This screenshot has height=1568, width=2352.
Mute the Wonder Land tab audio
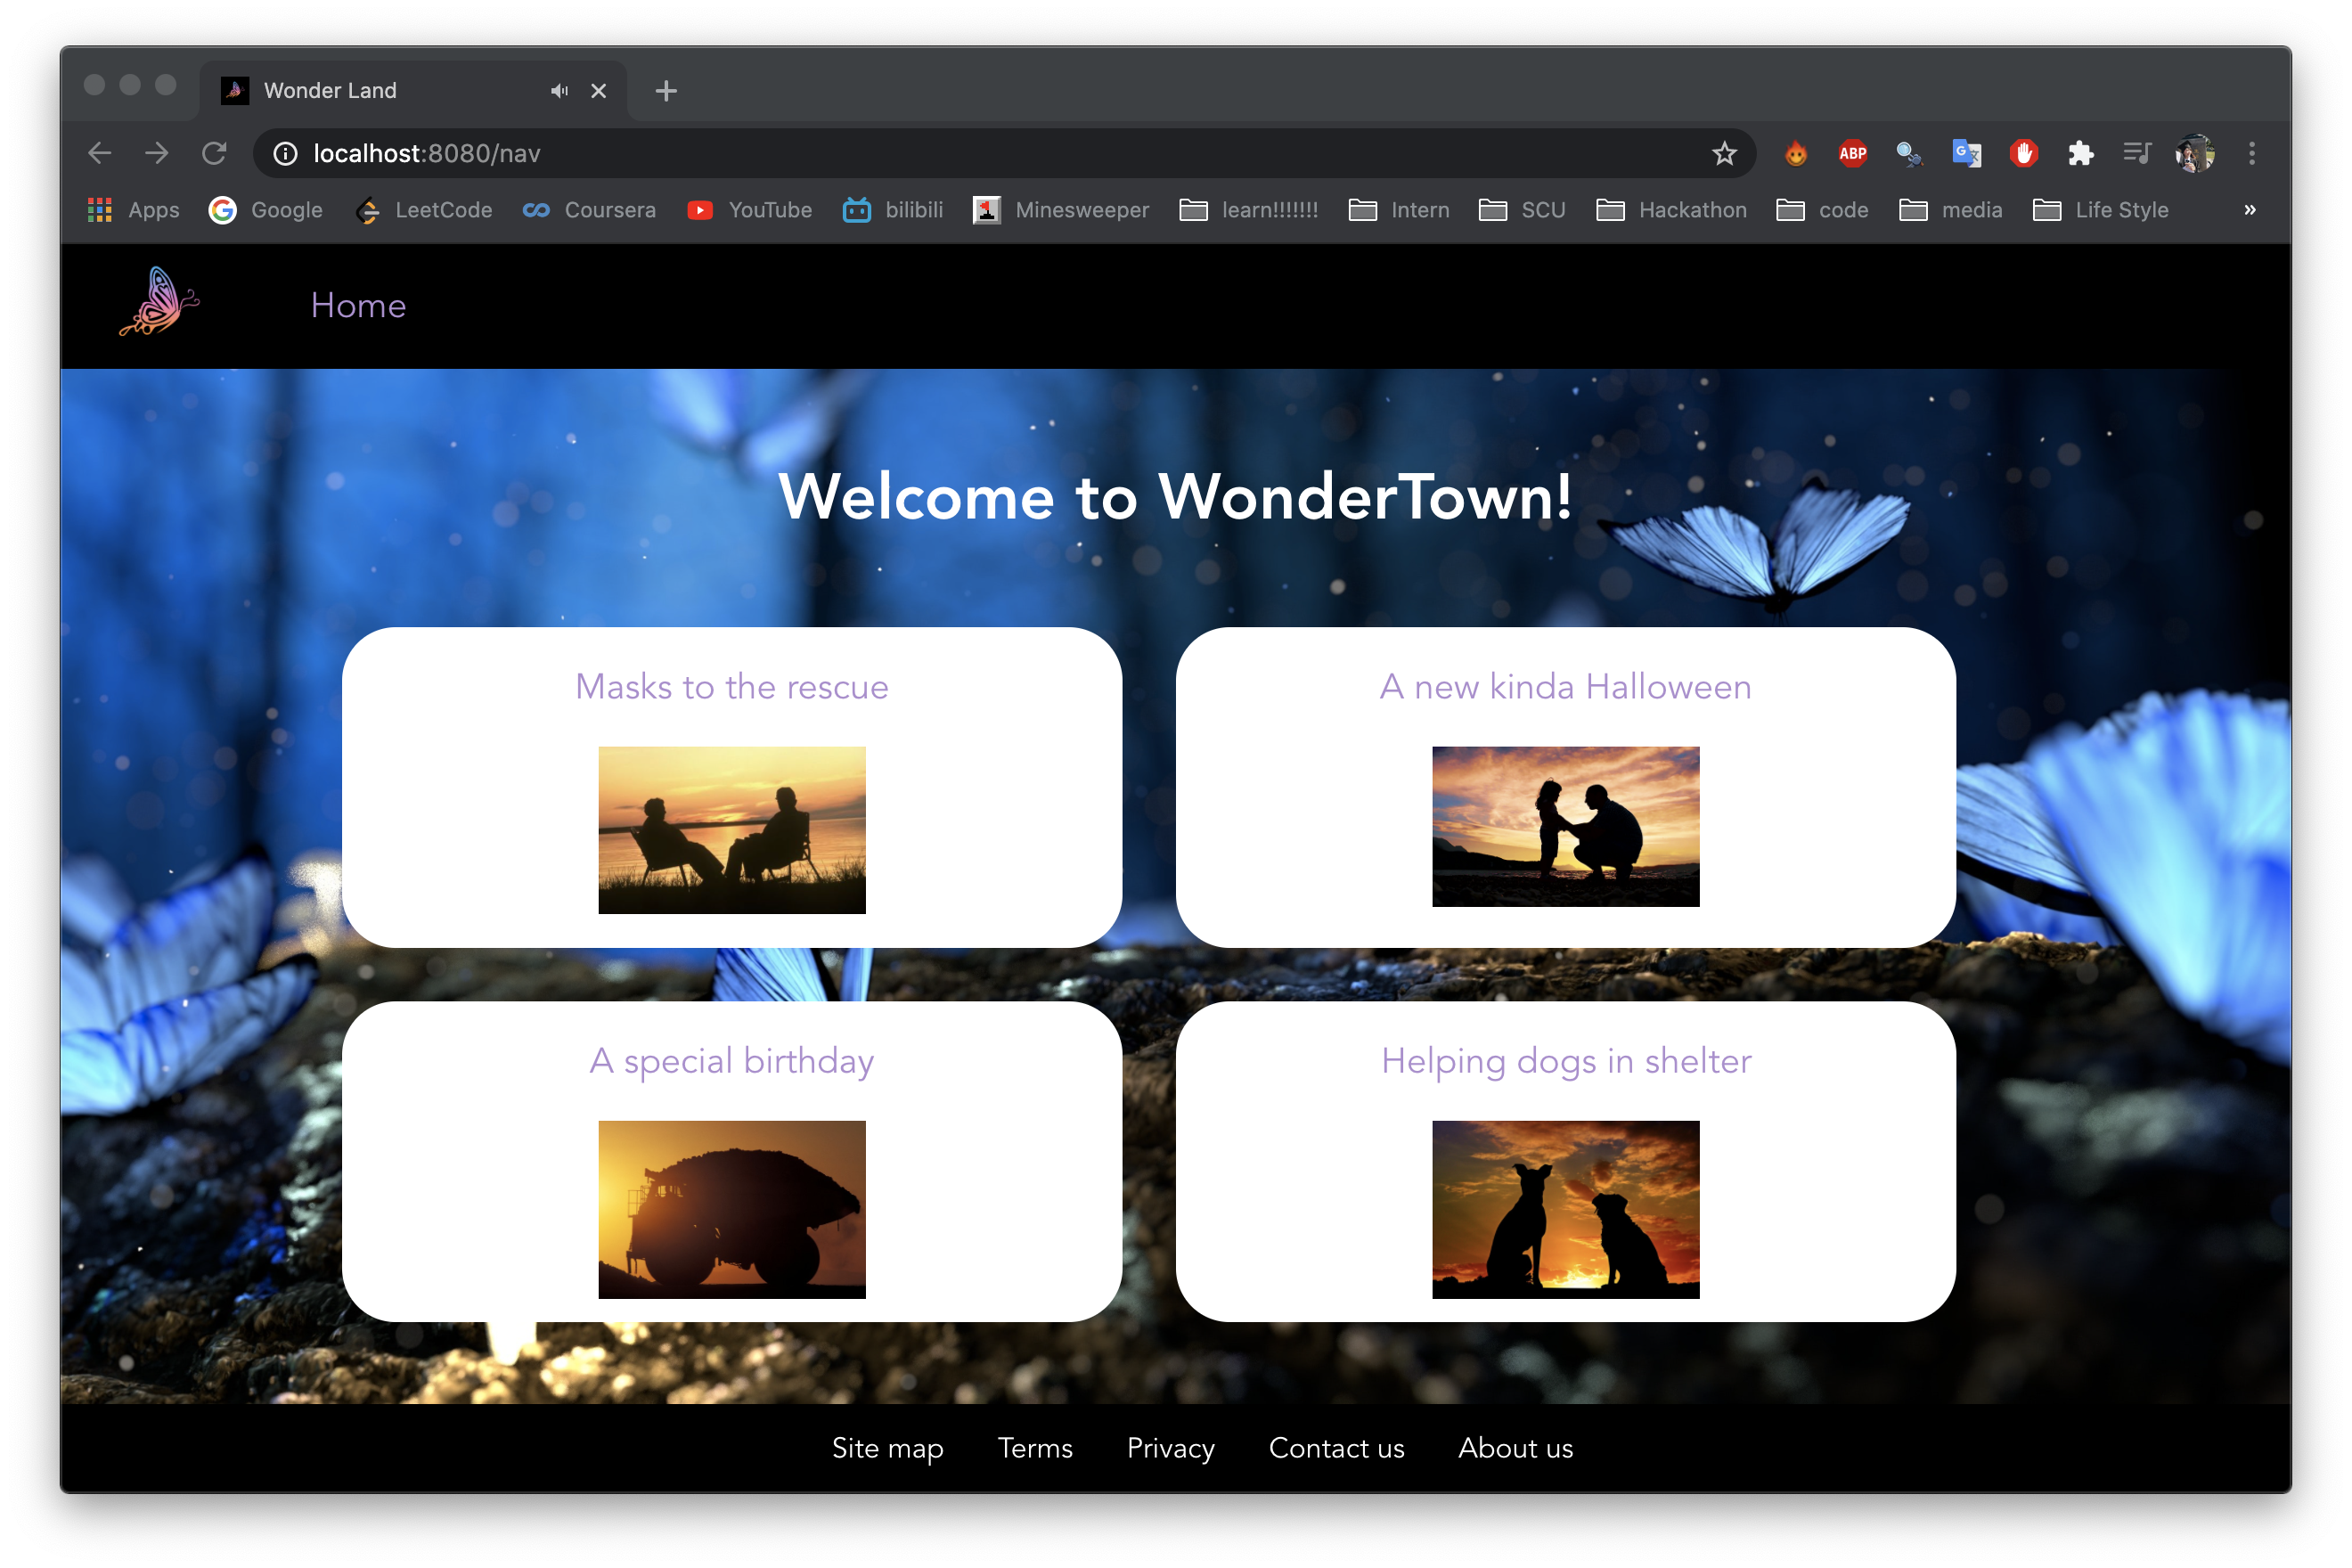point(559,91)
